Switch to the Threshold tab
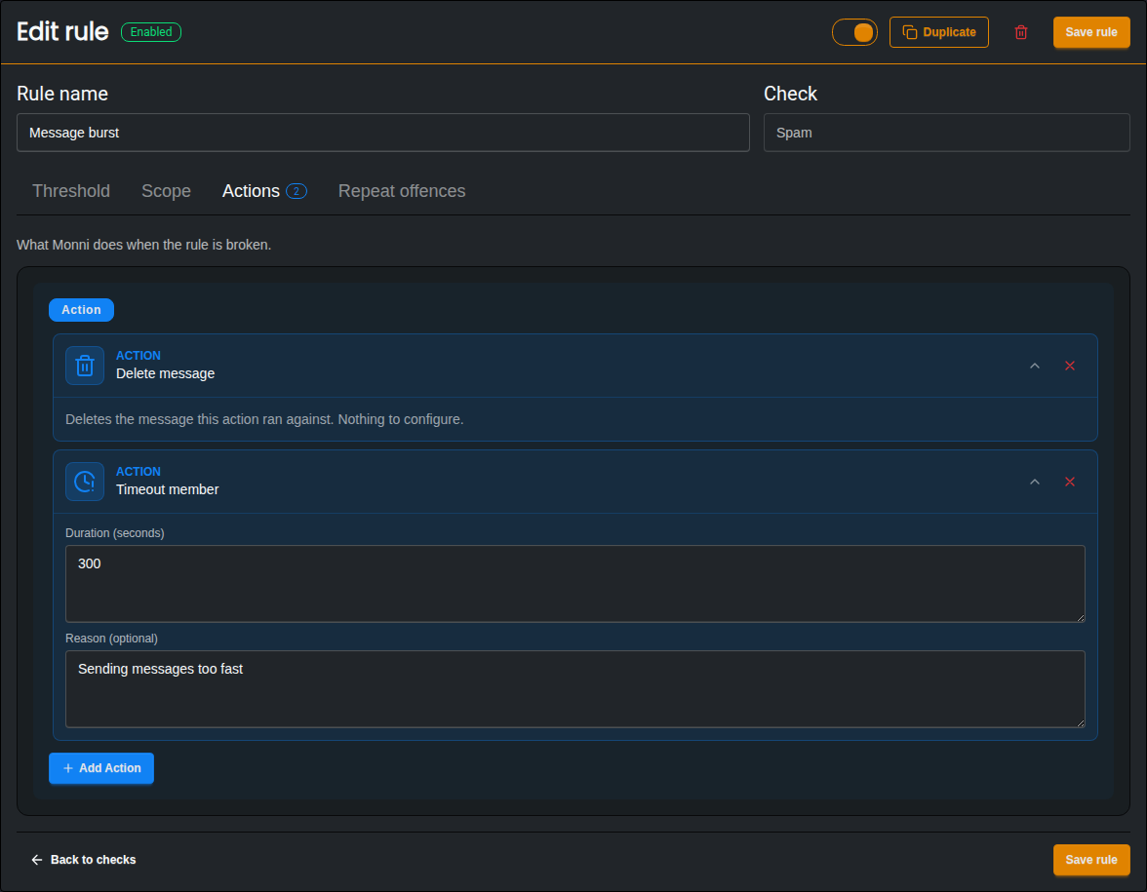Image resolution: width=1147 pixels, height=892 pixels. click(x=71, y=191)
